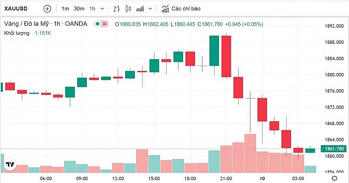Click the current price label 1861.780
This screenshot has height=183, width=349.
333,149
